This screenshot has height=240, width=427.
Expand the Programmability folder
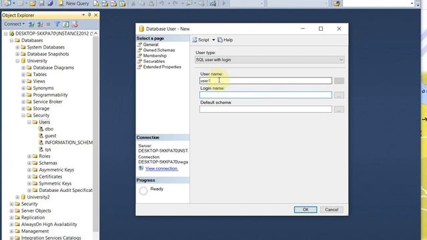coord(23,95)
